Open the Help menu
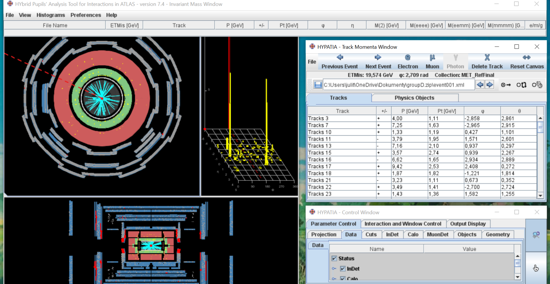Viewport: 550px width, 284px height. coord(111,15)
